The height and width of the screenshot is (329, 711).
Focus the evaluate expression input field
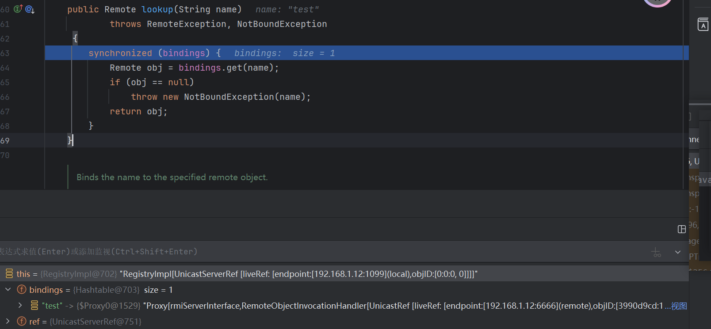click(x=323, y=252)
